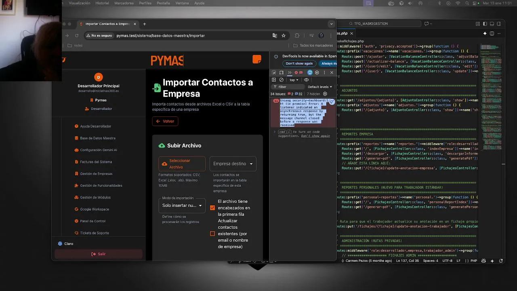The image size is (517, 291).
Task: Click Chrome translate page icon in address bar
Action: 275,36
